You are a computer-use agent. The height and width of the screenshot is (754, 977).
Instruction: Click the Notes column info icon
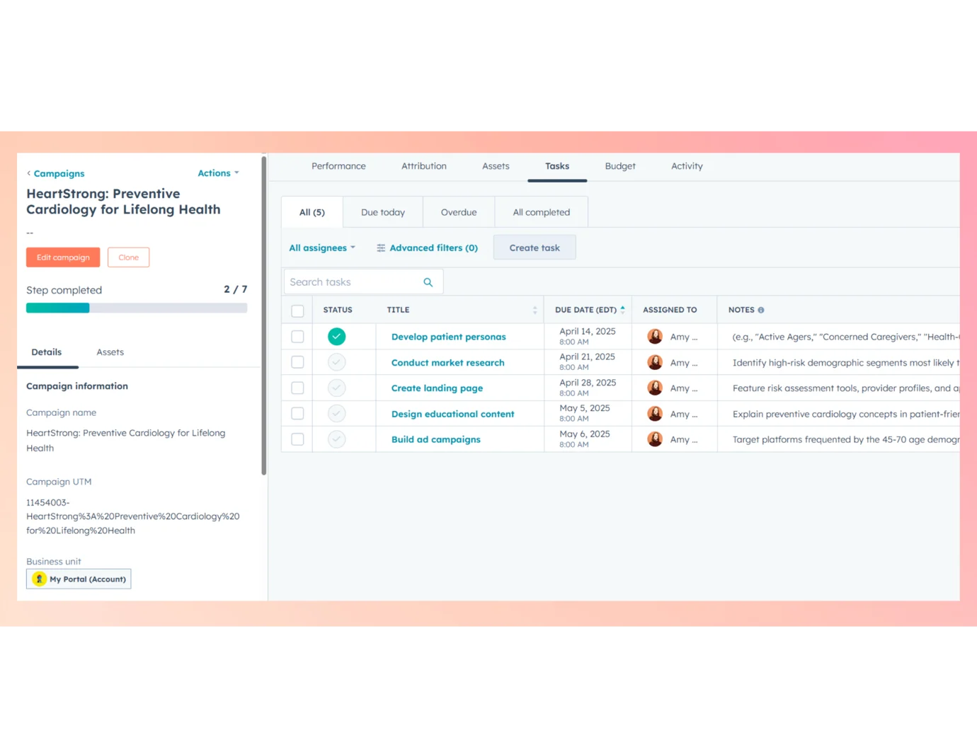(x=761, y=310)
